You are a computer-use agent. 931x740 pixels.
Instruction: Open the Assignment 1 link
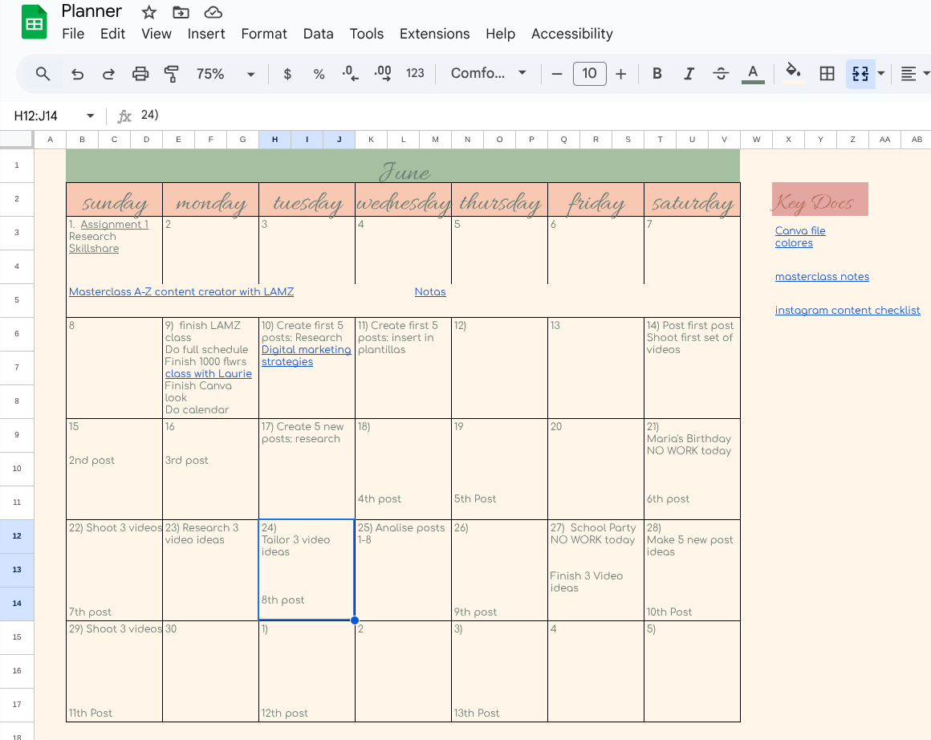[114, 224]
